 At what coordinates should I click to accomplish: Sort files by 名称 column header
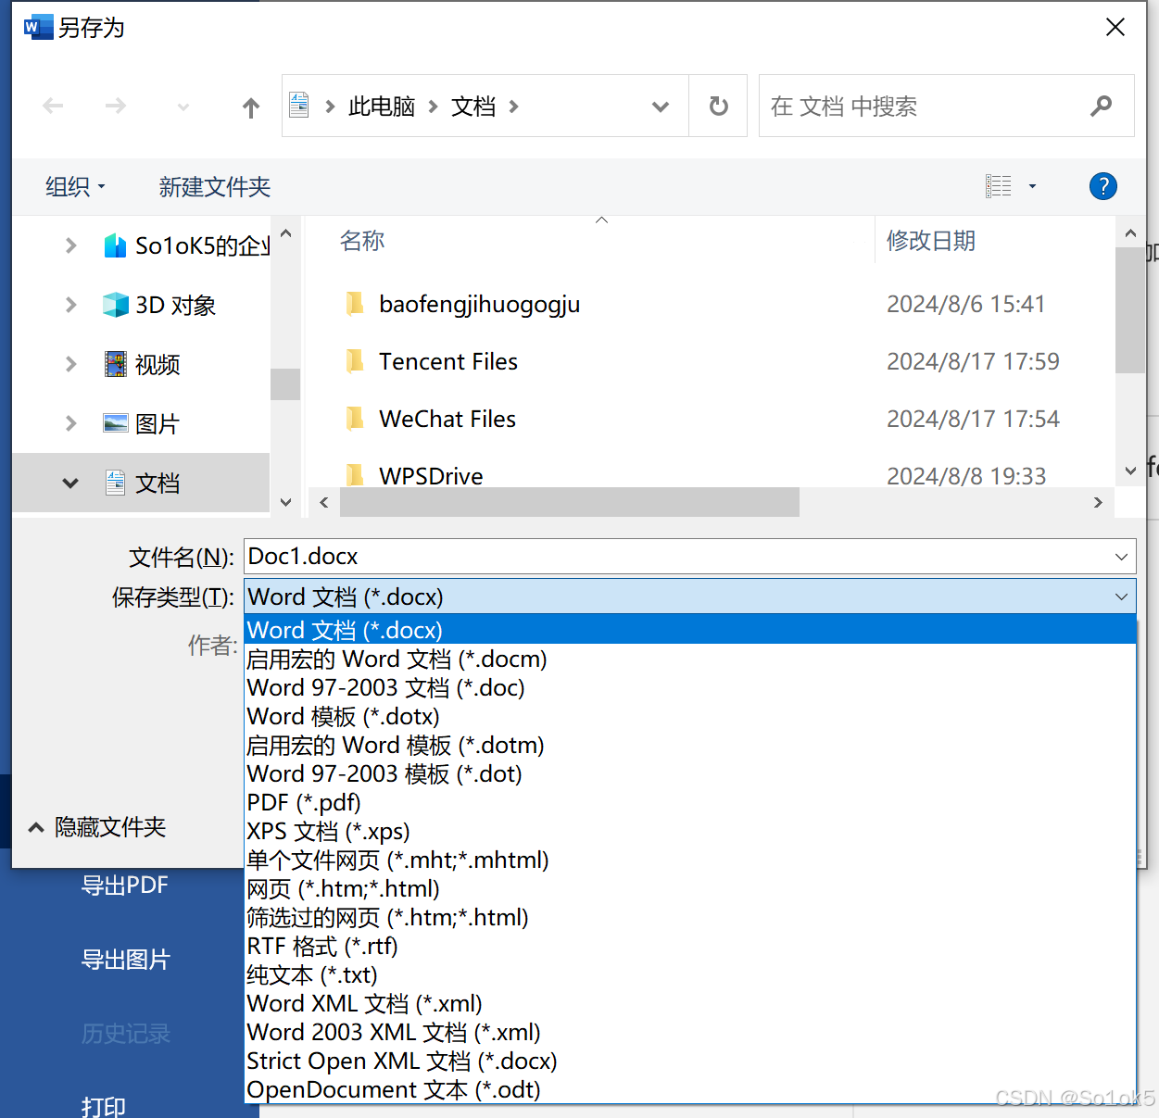(x=362, y=241)
